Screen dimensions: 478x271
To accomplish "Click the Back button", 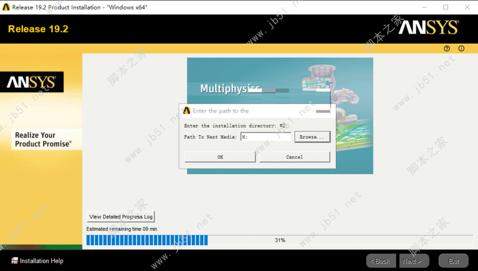I will [x=381, y=261].
